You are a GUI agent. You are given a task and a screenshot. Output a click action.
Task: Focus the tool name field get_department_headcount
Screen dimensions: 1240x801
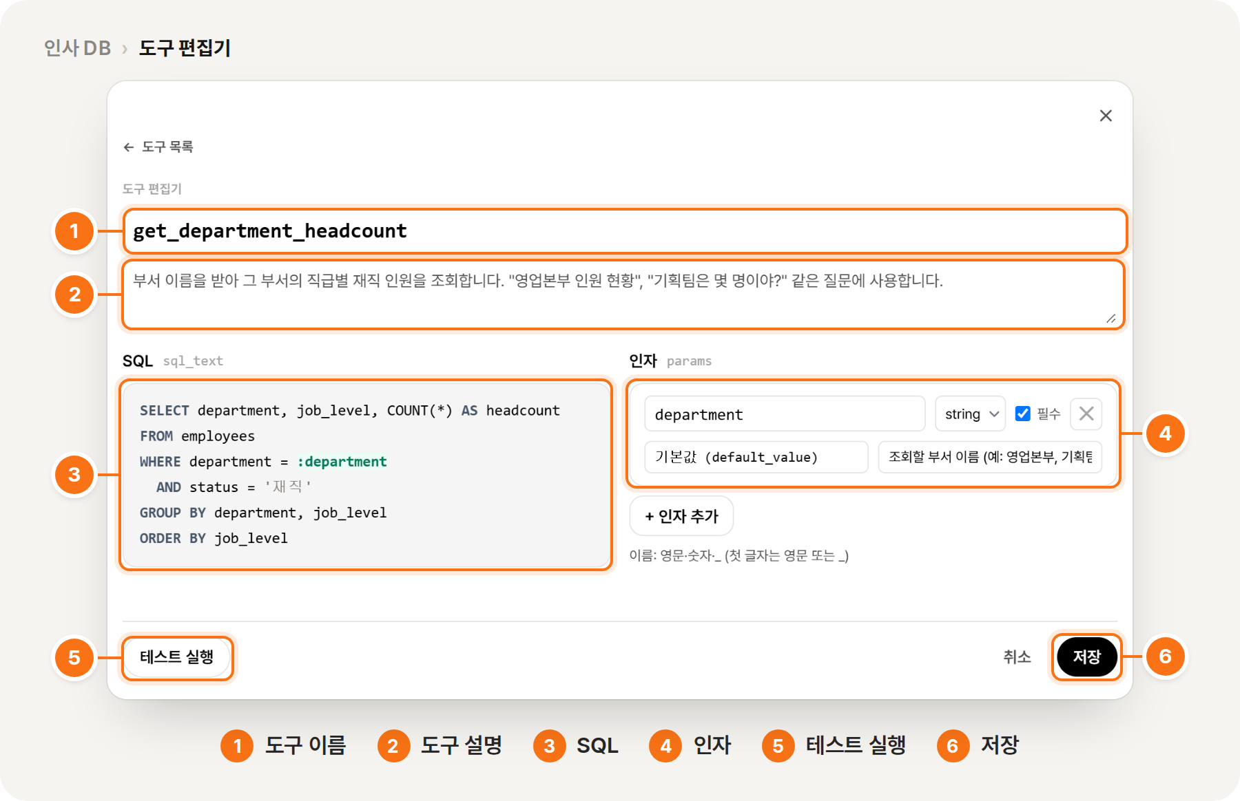click(625, 231)
